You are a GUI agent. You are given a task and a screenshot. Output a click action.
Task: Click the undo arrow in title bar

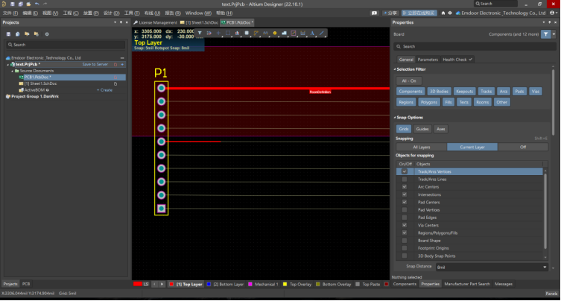coord(36,4)
